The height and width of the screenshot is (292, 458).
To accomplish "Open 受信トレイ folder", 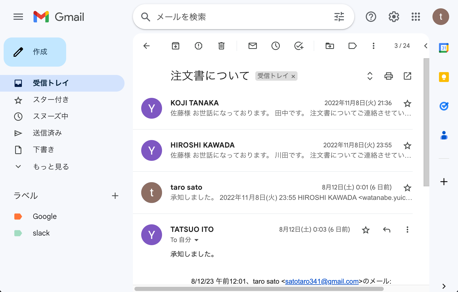I will click(x=62, y=83).
